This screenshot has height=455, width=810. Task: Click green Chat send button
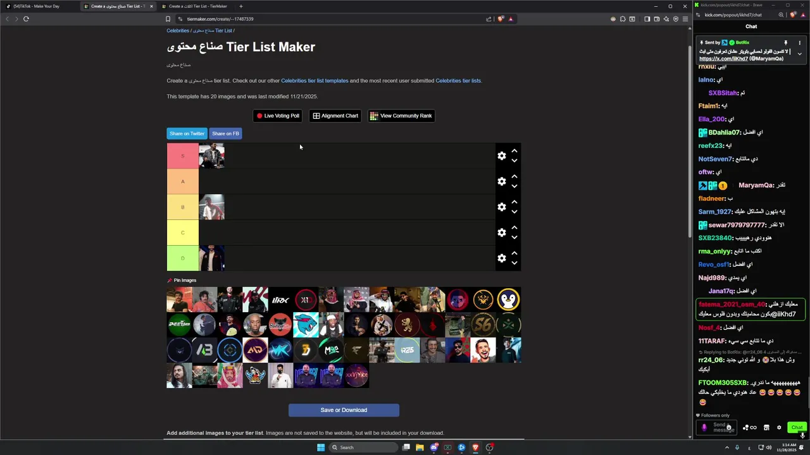(797, 428)
